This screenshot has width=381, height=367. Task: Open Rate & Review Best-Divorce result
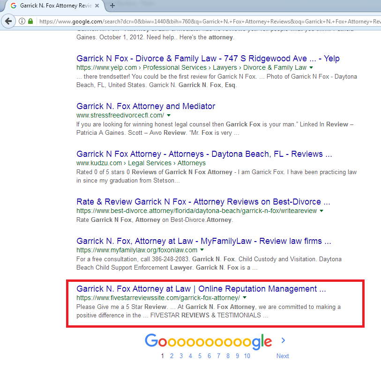(x=203, y=202)
